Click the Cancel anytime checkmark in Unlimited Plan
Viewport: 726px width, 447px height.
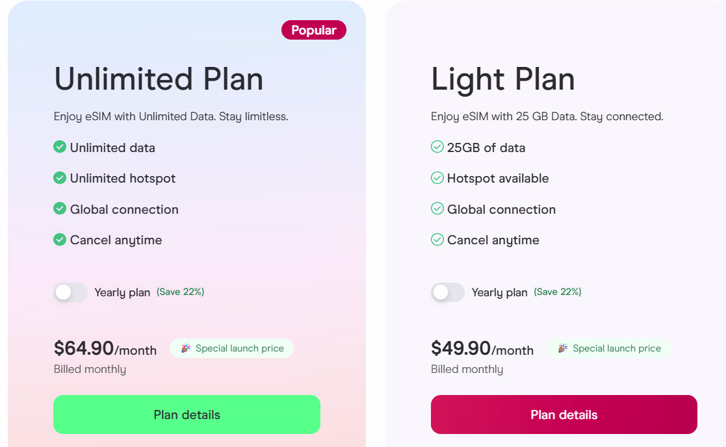point(60,240)
